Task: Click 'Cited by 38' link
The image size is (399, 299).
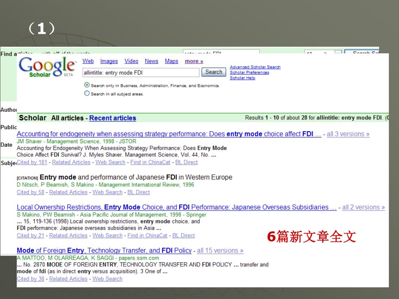Action: pos(30,279)
